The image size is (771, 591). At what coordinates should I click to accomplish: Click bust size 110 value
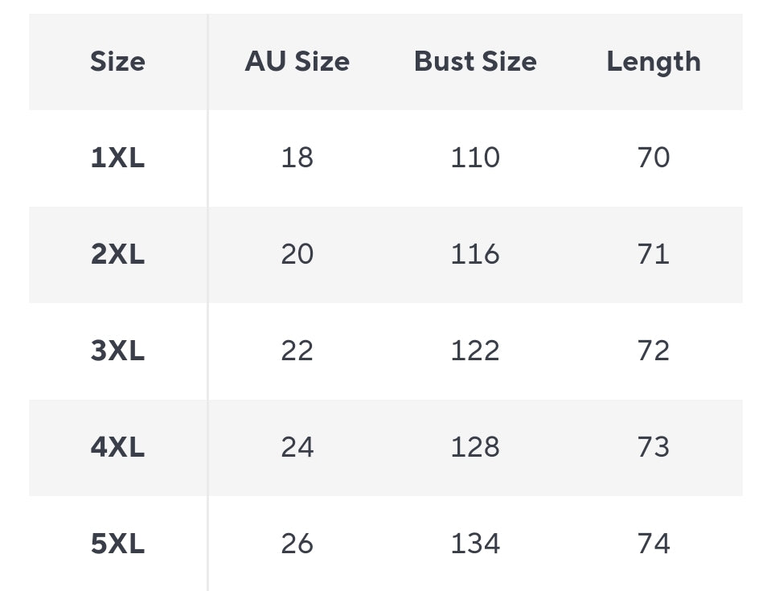pyautogui.click(x=475, y=158)
